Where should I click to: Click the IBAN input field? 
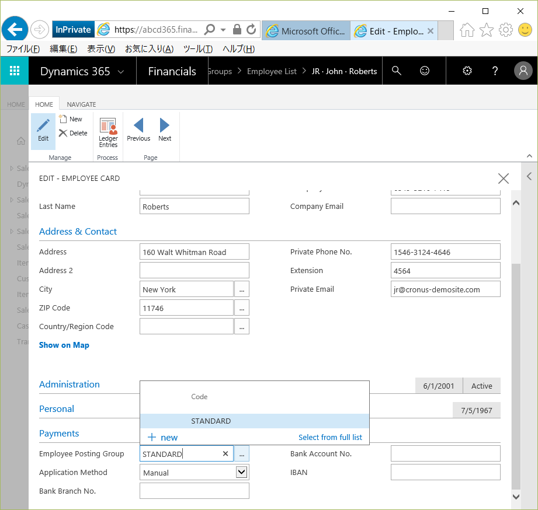445,472
